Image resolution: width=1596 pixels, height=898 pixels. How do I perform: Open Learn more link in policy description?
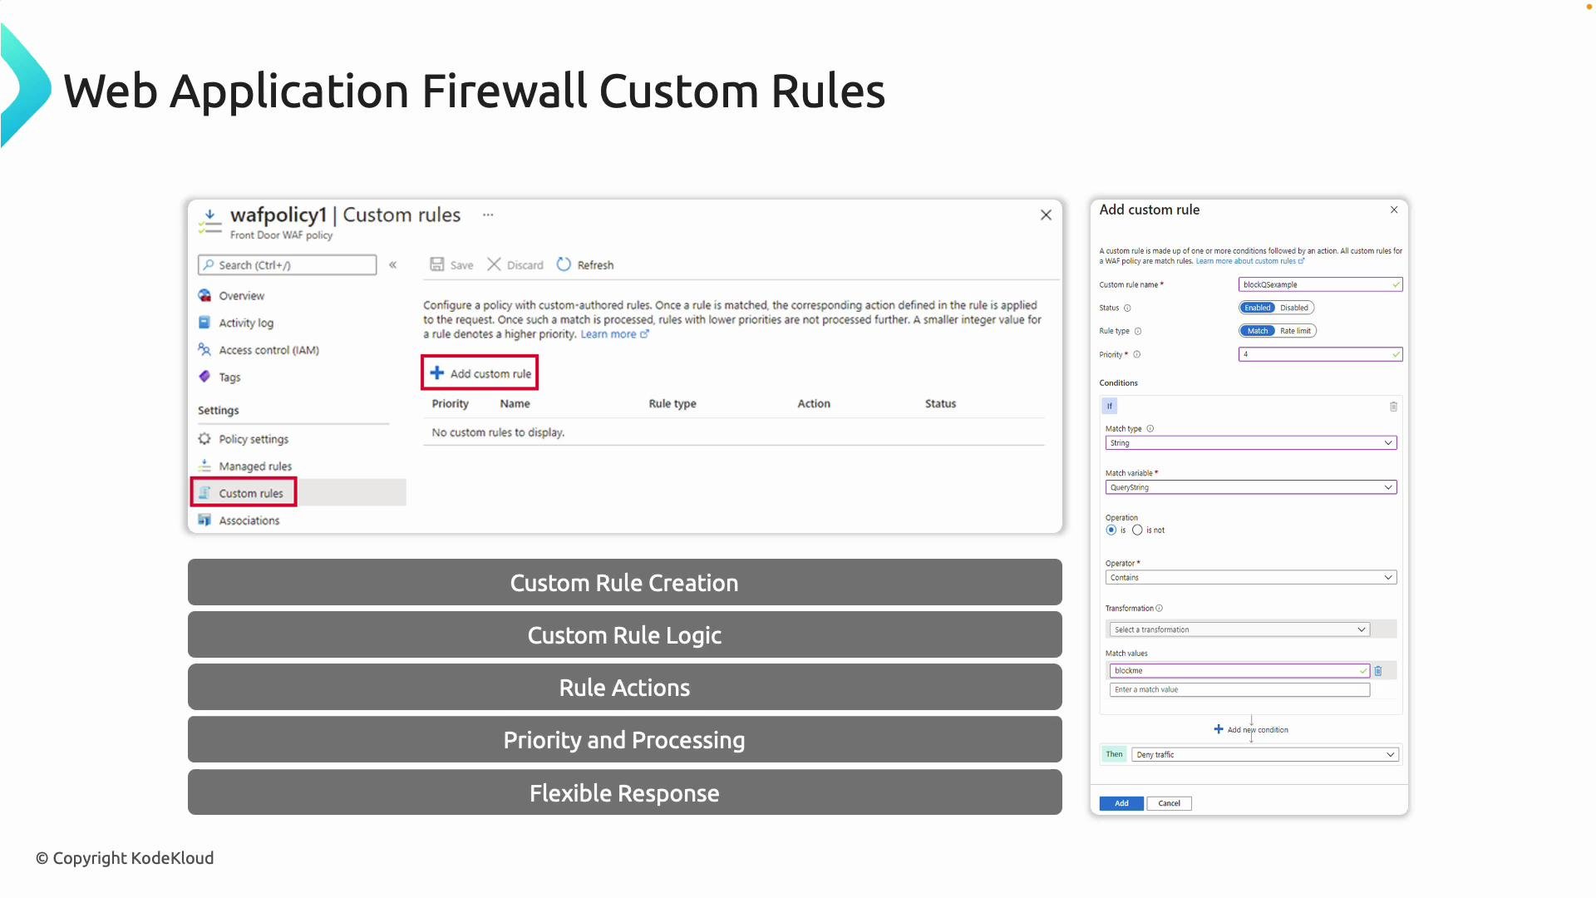pyautogui.click(x=614, y=334)
